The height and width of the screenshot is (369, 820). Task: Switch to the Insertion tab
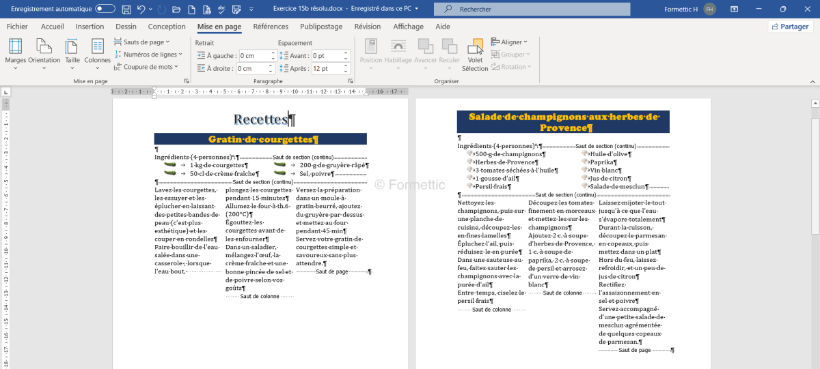90,27
